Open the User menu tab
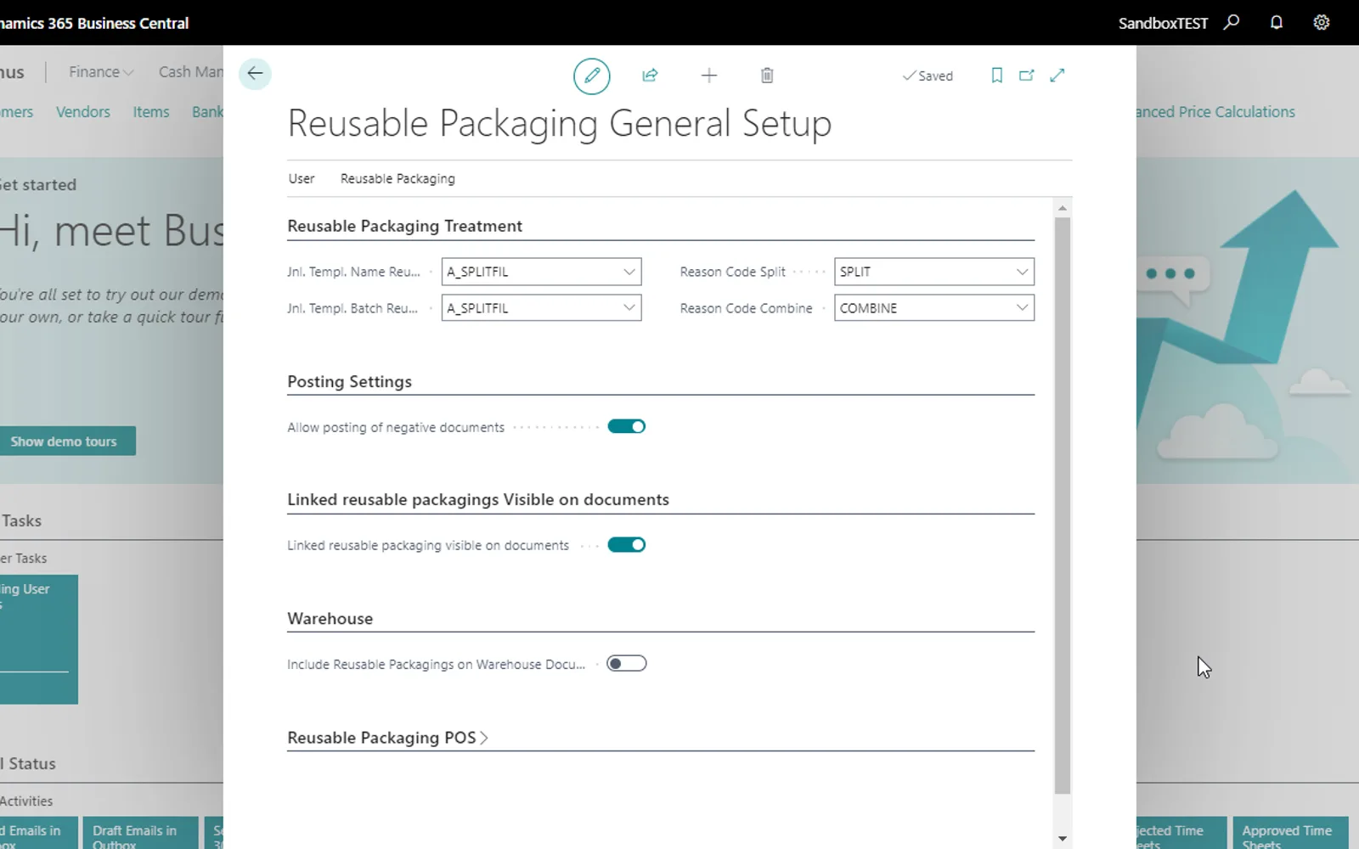 pyautogui.click(x=302, y=178)
